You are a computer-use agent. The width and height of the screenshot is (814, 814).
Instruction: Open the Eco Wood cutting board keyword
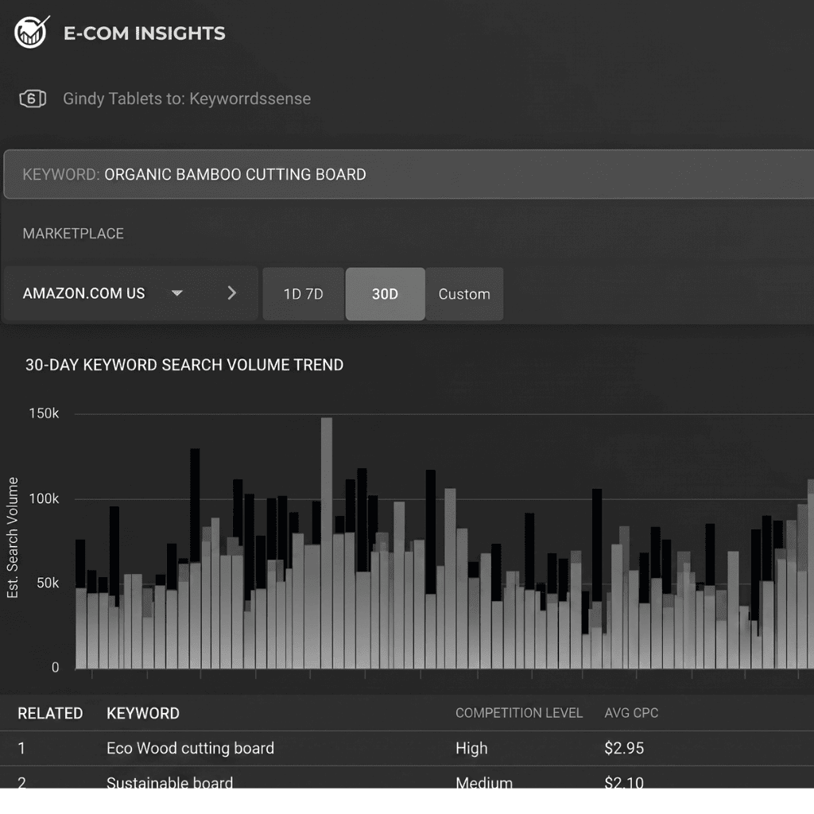point(190,748)
